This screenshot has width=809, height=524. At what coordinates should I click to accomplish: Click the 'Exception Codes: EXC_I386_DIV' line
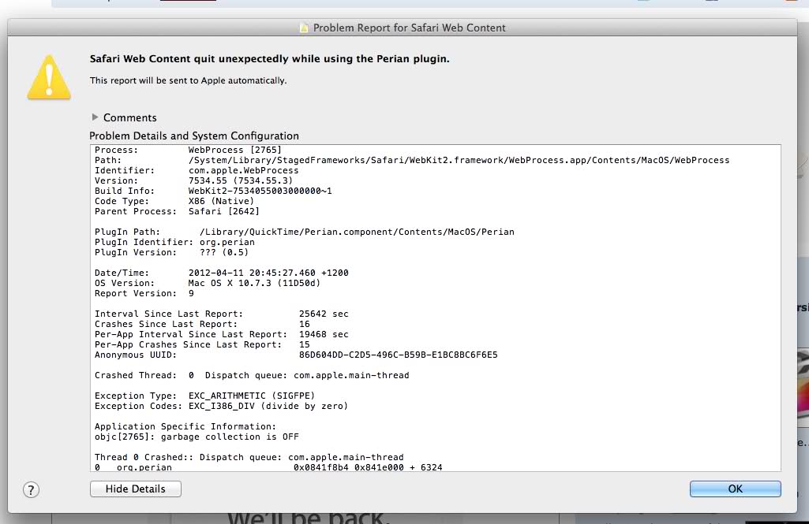221,406
